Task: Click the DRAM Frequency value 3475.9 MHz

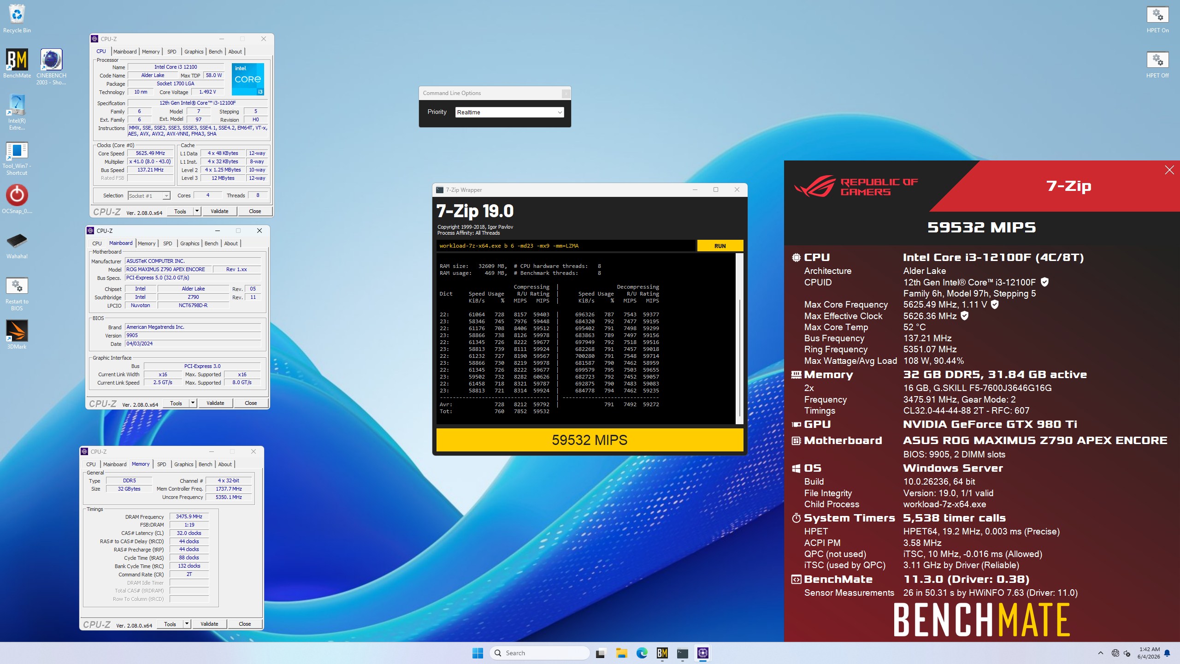Action: point(189,516)
